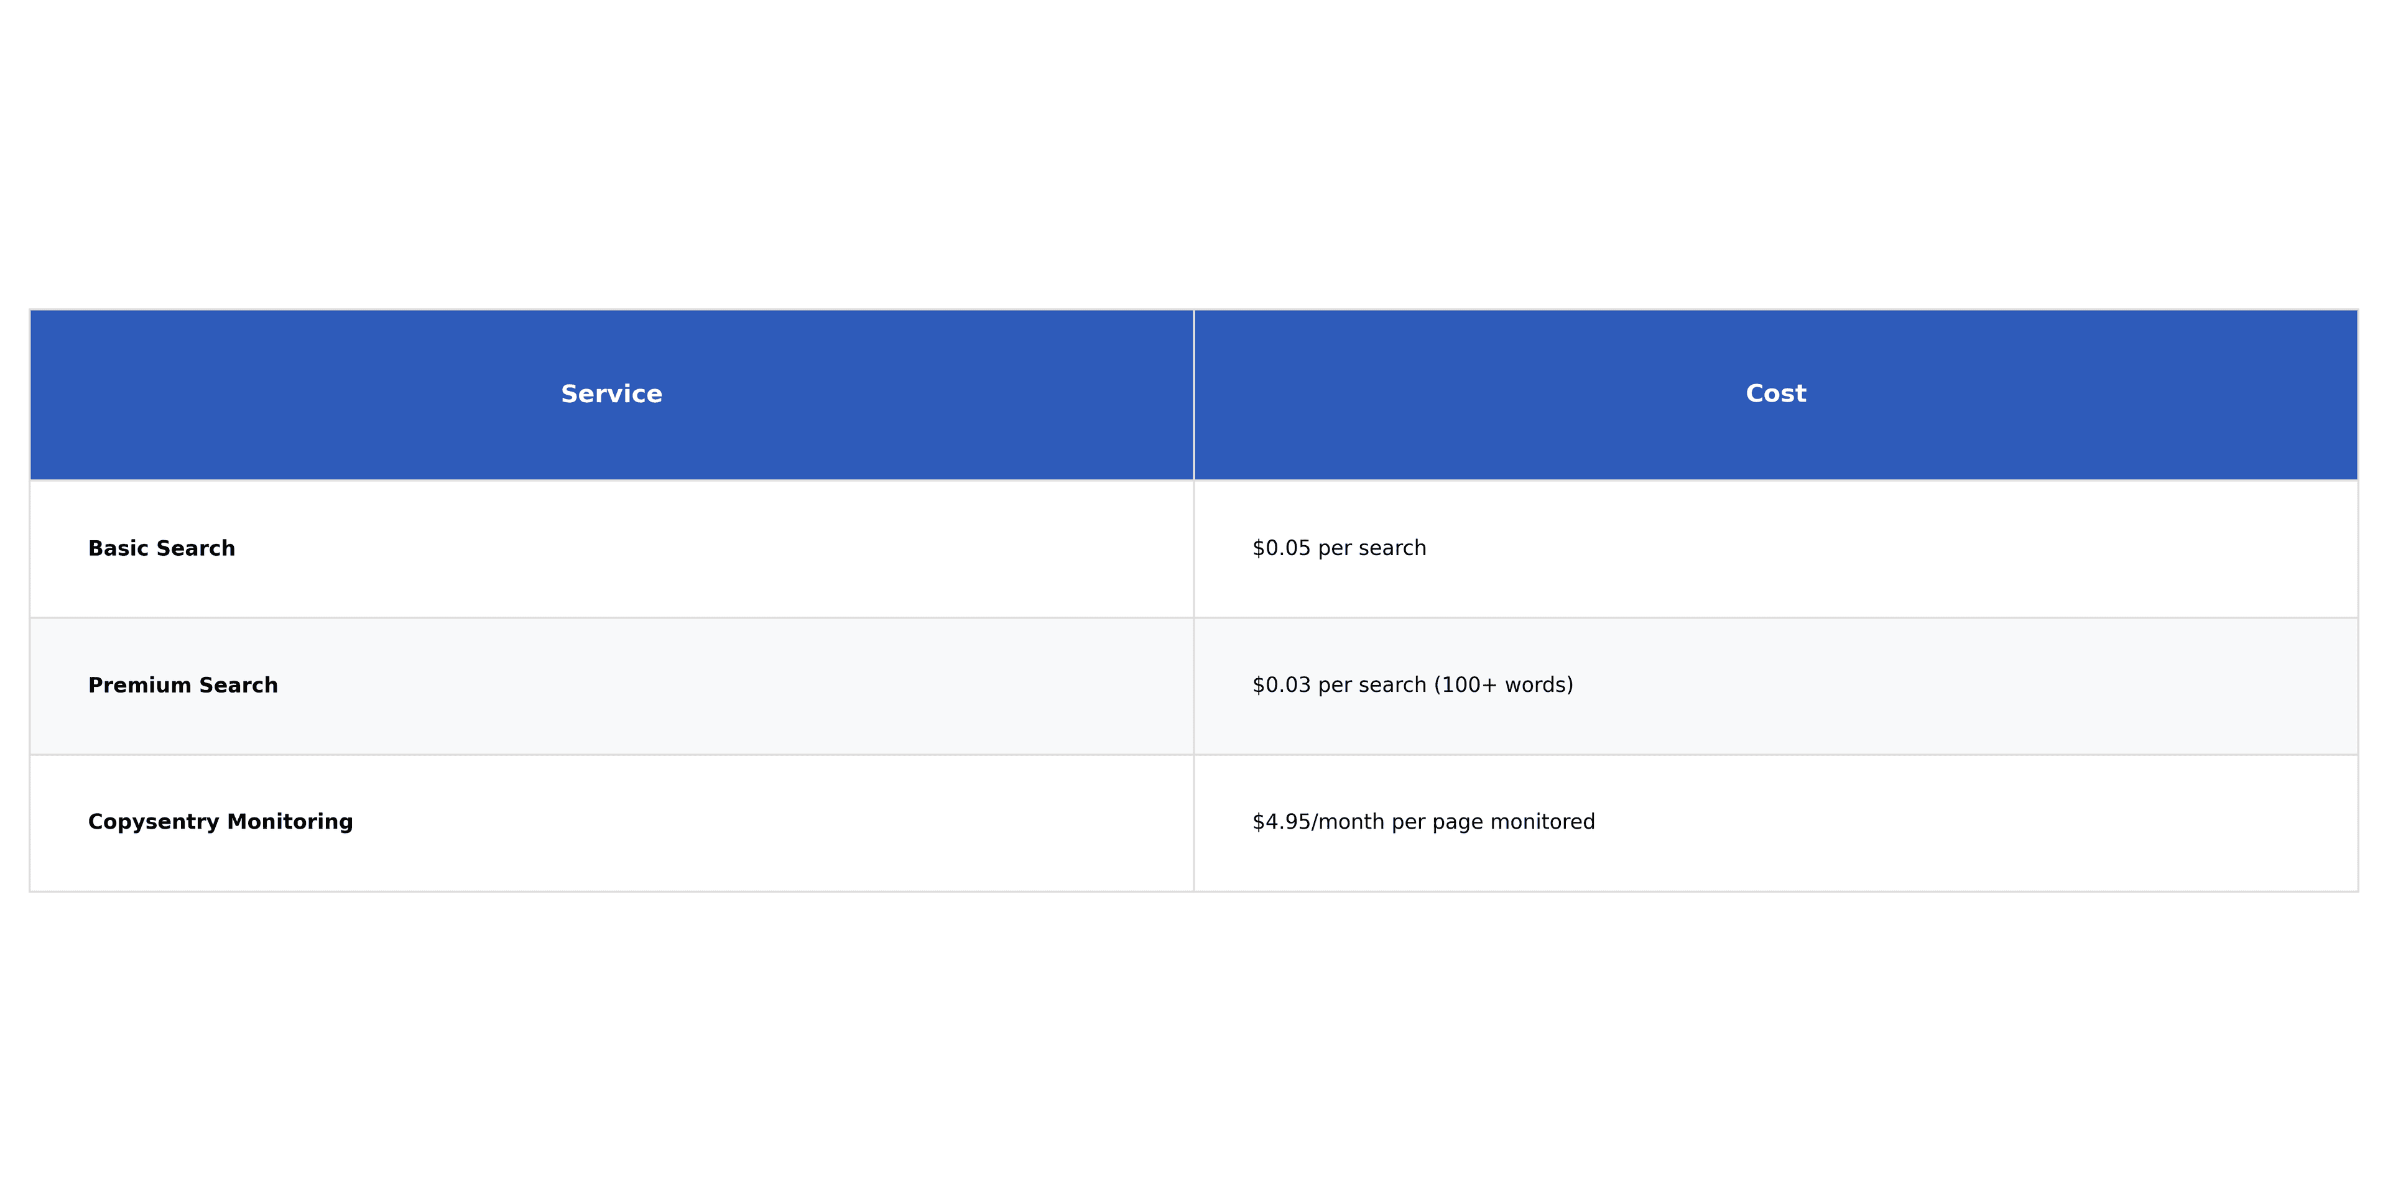The image size is (2388, 1201).
Task: Click the word Search after Basic
Action: coord(195,549)
